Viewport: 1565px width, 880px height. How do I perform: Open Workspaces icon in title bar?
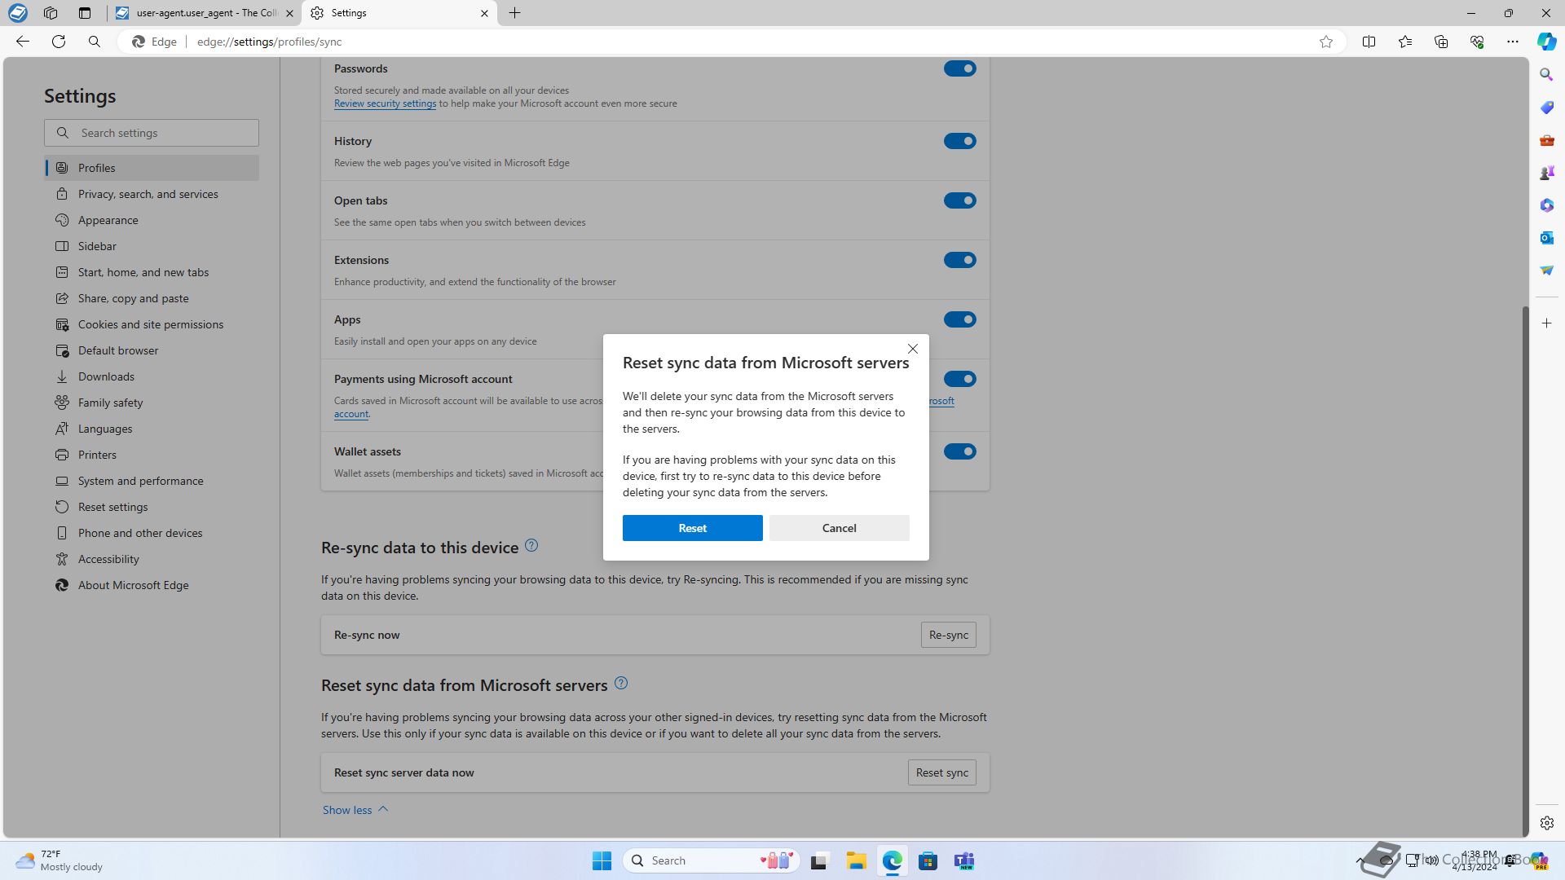[x=51, y=13]
